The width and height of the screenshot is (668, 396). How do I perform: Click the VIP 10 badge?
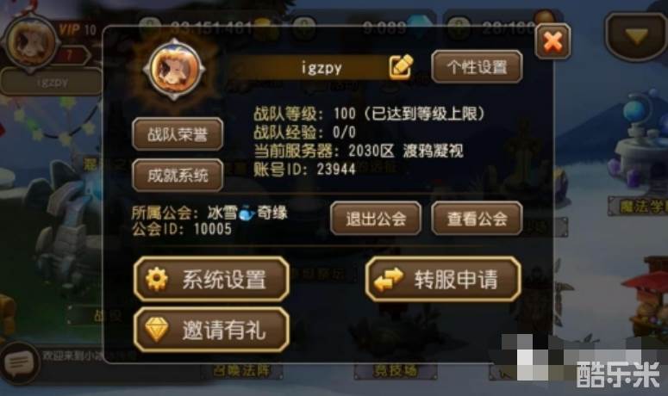tap(77, 30)
